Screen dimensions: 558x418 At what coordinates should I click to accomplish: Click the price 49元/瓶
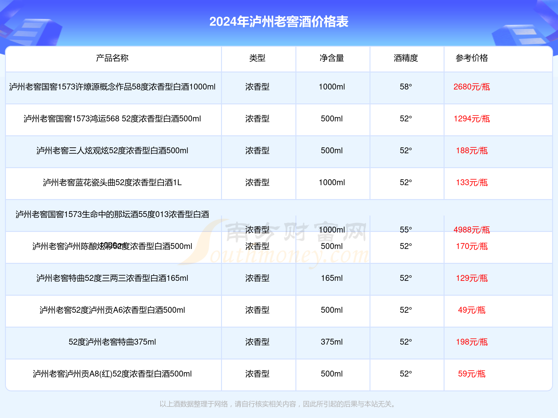[472, 310]
